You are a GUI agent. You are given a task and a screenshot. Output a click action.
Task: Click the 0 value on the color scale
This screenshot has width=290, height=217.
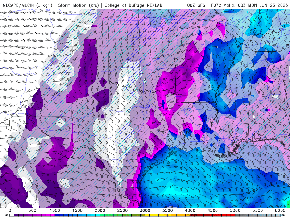pos(10,210)
